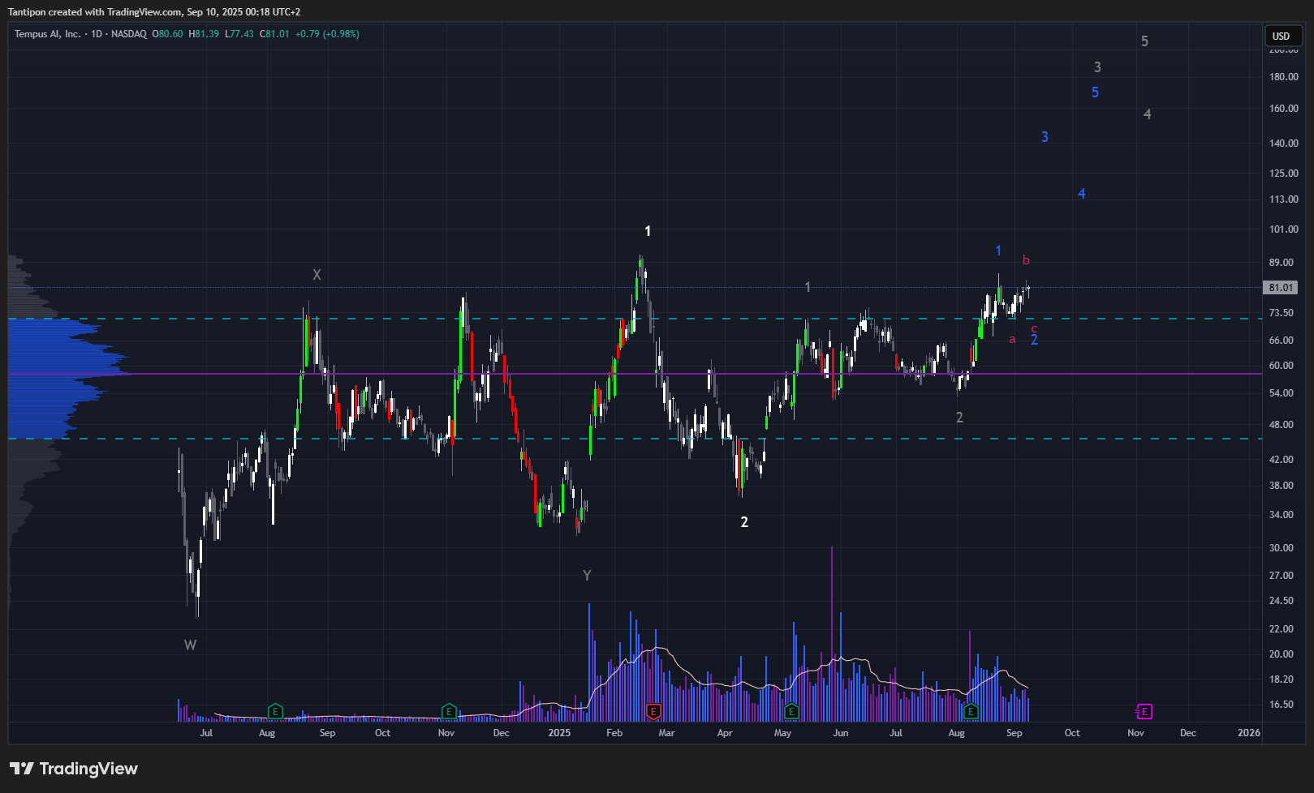Click the TradingView logo at bottom left
Viewport: 1314px width, 793px height.
(74, 769)
